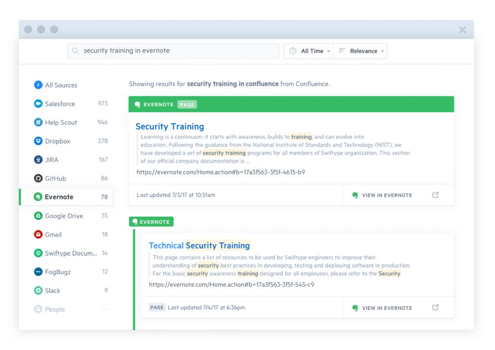Image resolution: width=495 pixels, height=350 pixels.
Task: Click the URL ending in 4615-b9
Action: point(220,172)
